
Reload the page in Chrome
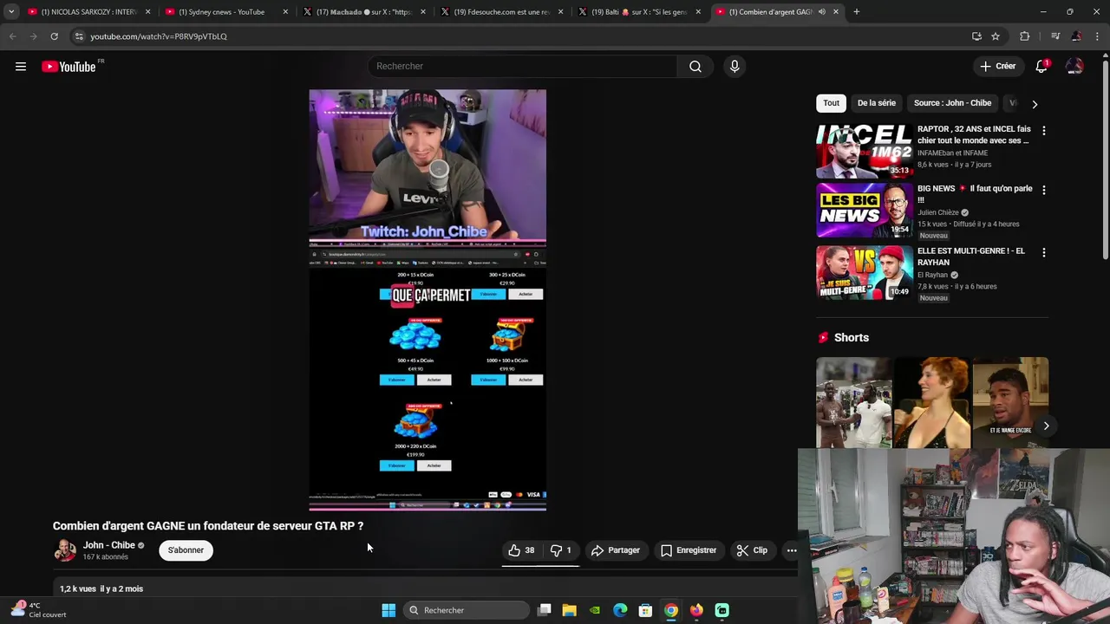pos(54,36)
